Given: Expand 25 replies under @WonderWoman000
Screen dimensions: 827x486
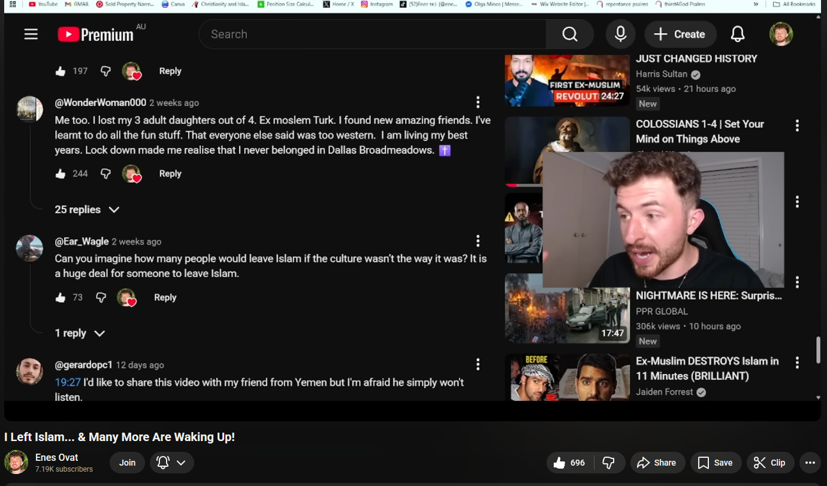Looking at the screenshot, I should [x=87, y=210].
